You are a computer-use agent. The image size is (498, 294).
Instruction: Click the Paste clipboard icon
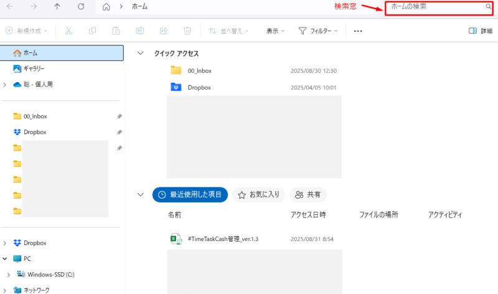point(116,31)
